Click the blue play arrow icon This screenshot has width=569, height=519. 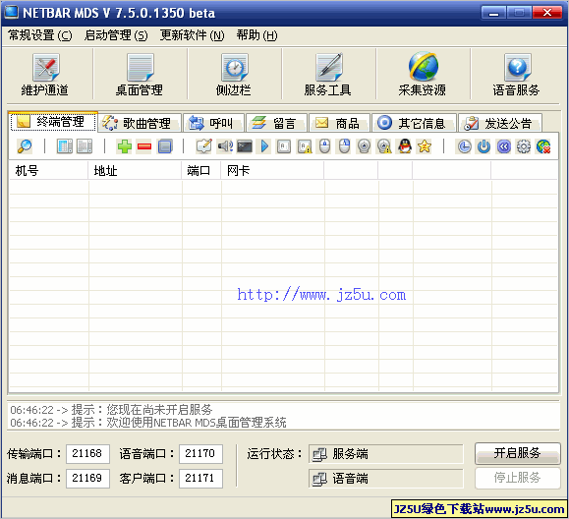264,146
